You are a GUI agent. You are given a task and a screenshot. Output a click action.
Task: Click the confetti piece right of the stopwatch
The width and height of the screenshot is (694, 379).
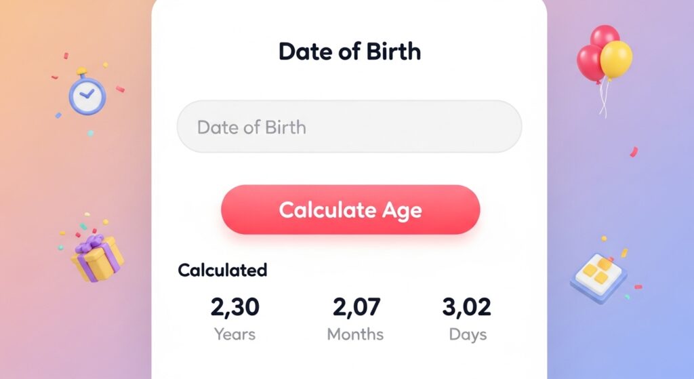(119, 89)
